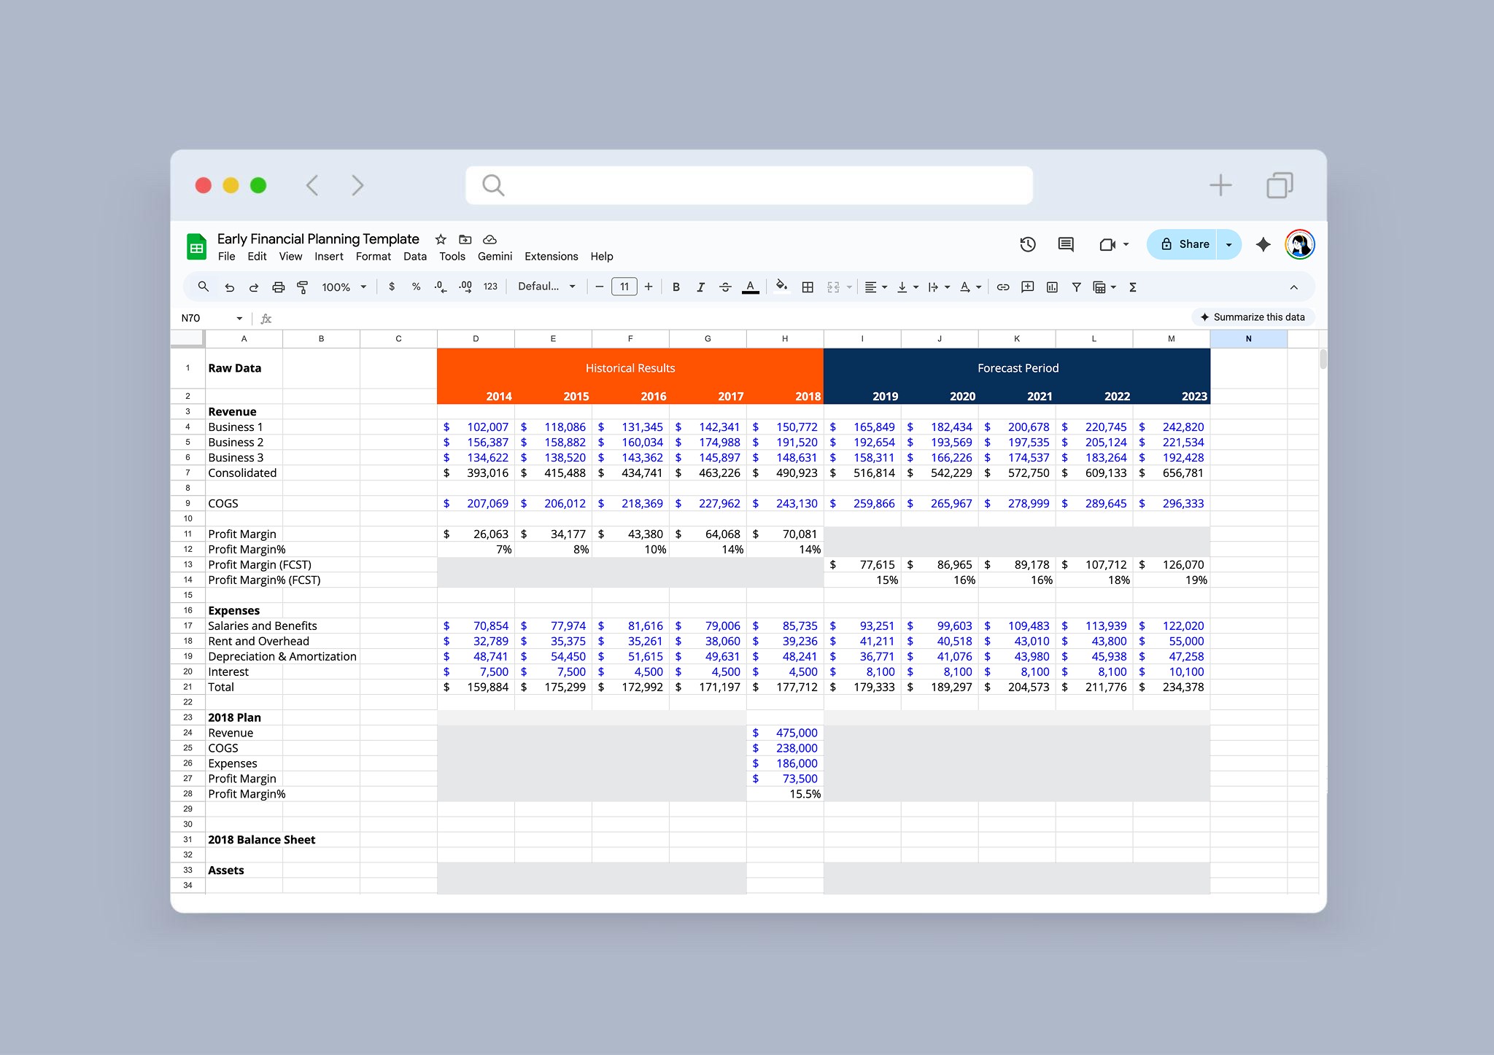Open the functions sigma icon
This screenshot has width=1494, height=1055.
[1133, 287]
